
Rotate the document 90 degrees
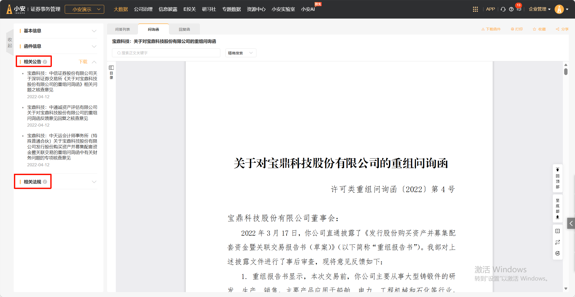pyautogui.click(x=557, y=253)
